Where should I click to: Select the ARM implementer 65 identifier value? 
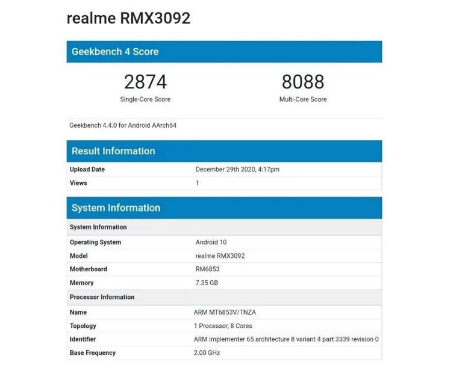coord(286,339)
